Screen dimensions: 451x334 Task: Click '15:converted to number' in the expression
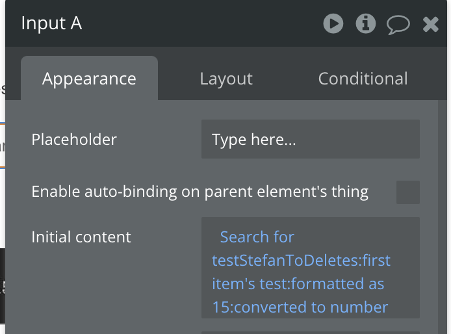(x=300, y=307)
